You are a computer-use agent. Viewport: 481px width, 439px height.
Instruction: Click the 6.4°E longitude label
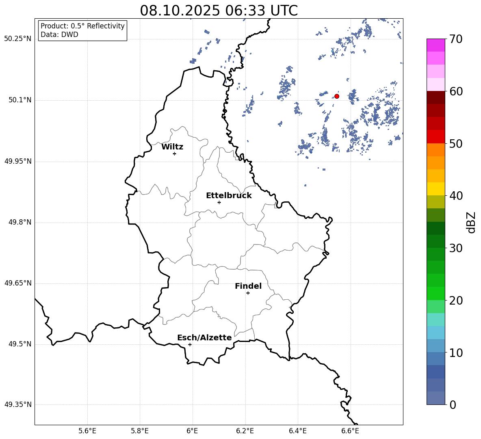(x=298, y=431)
